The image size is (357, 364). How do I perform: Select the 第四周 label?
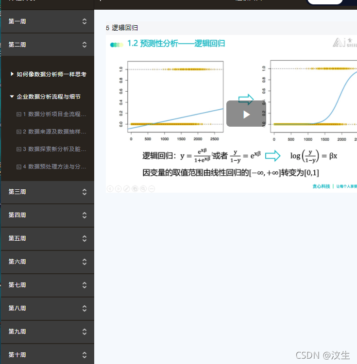17,215
